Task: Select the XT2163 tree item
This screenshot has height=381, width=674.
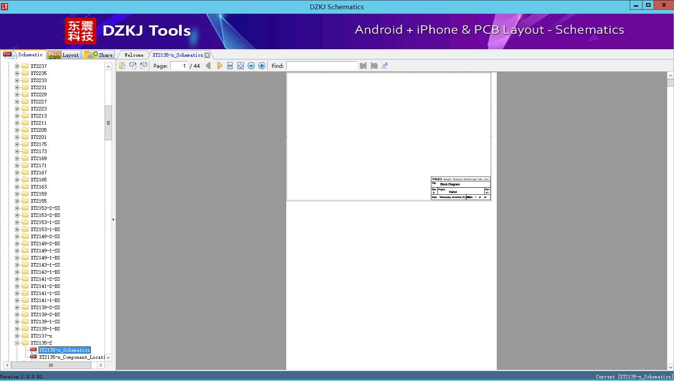Action: pyautogui.click(x=39, y=187)
